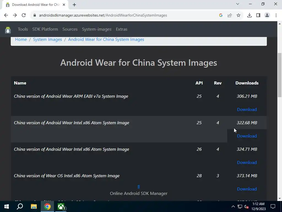The height and width of the screenshot is (212, 282).
Task: Open the muted volume tray icon
Action: (x=246, y=206)
